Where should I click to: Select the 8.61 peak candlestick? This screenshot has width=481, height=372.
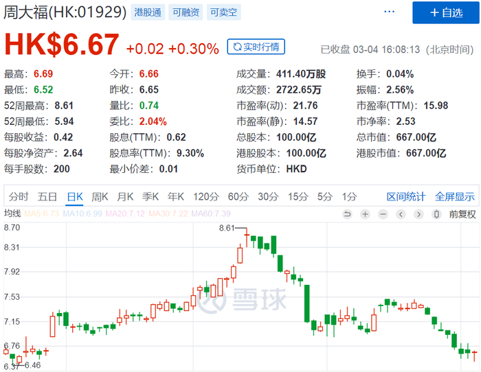point(246,237)
